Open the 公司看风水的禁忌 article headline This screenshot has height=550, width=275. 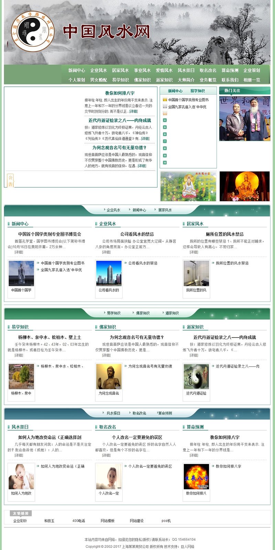137,234
